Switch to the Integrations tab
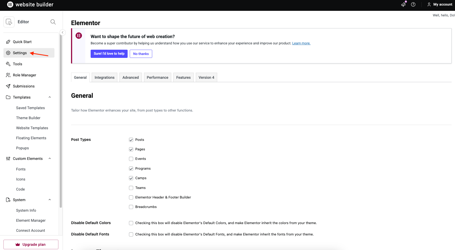Viewport: 455px width, 250px height. [x=104, y=77]
